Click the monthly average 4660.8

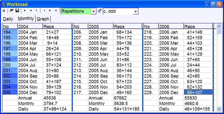click(198, 103)
